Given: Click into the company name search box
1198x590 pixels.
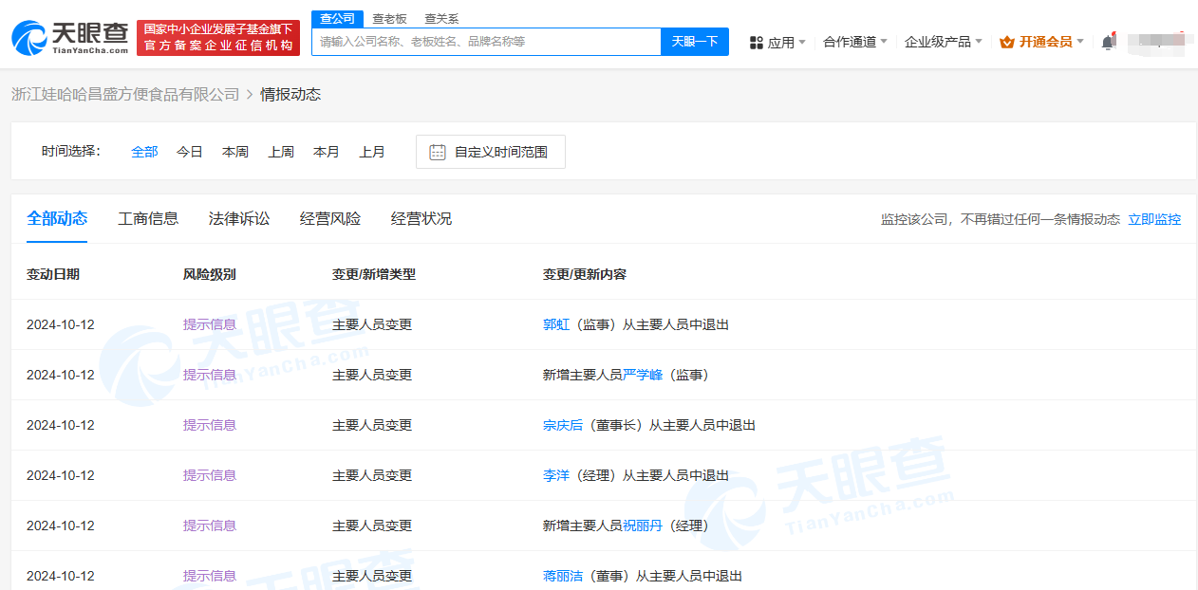Looking at the screenshot, I should tap(486, 42).
